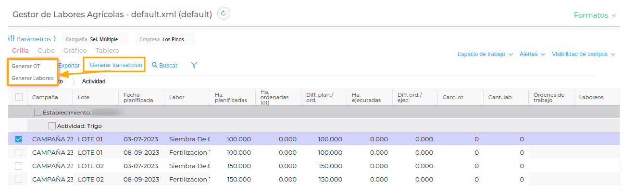Open the Empresa Los Pinos selector

[165, 39]
